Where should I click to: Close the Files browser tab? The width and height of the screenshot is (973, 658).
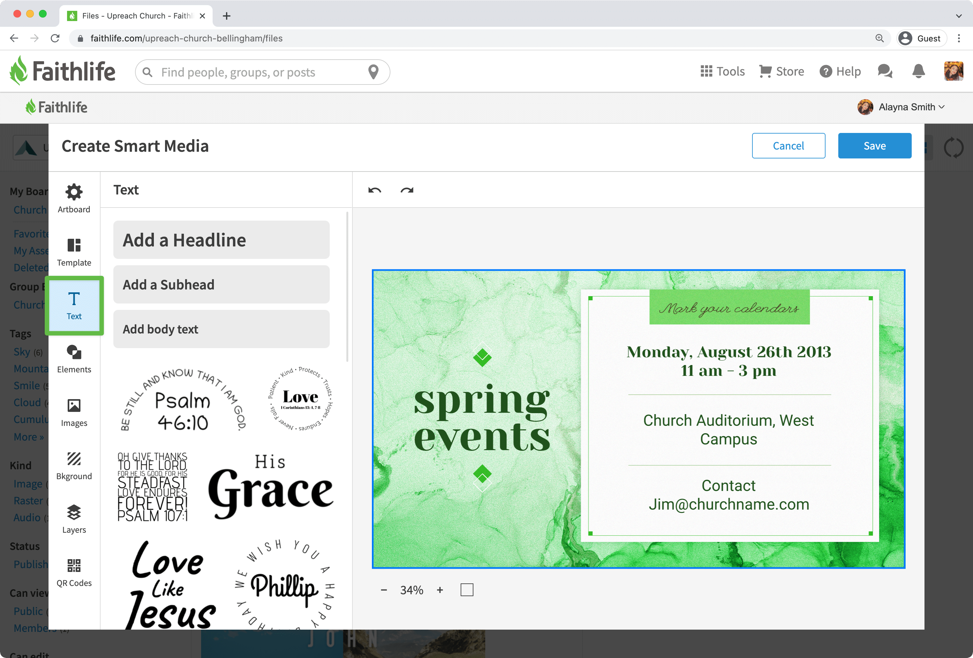pos(202,16)
